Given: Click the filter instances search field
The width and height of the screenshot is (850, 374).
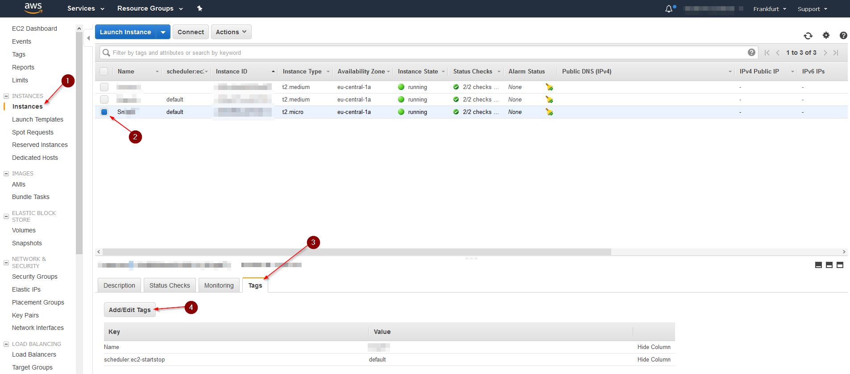Looking at the screenshot, I should (428, 53).
